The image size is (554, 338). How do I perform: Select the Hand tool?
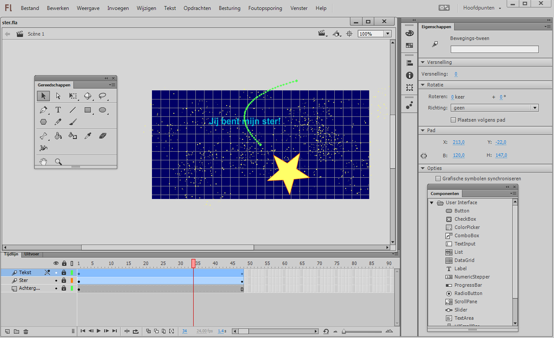tap(43, 162)
